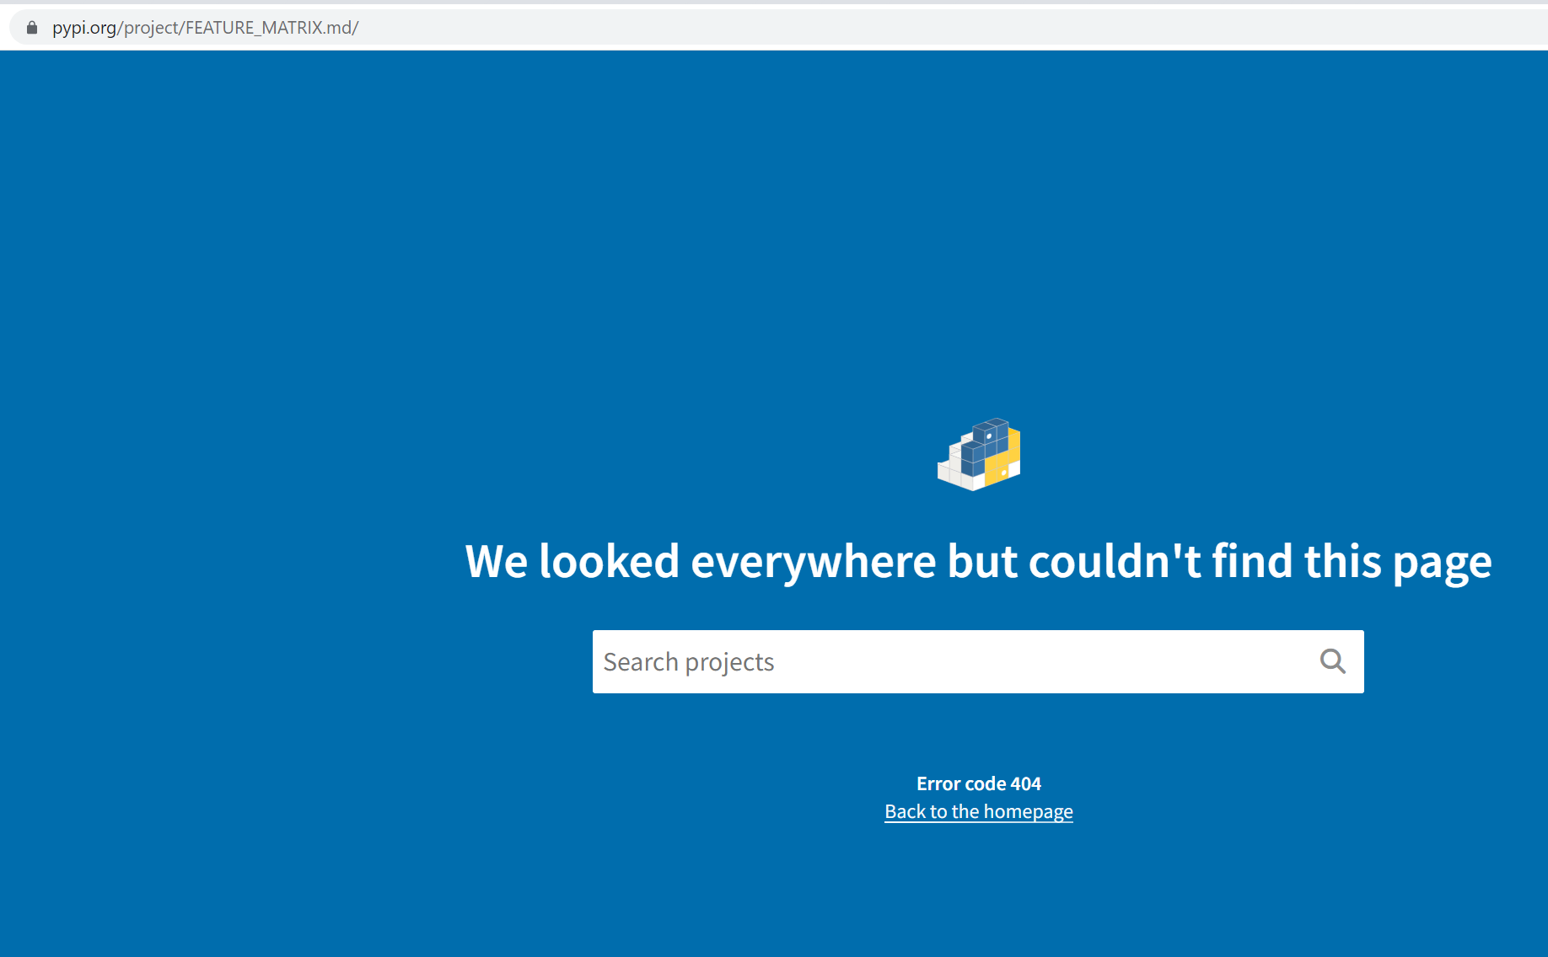Click the PyPI cubes logo

point(978,455)
